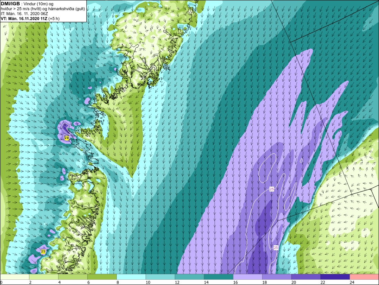Select the 10–12 m/s turquoise swatch
The height and width of the screenshot is (285, 379).
coord(160,277)
